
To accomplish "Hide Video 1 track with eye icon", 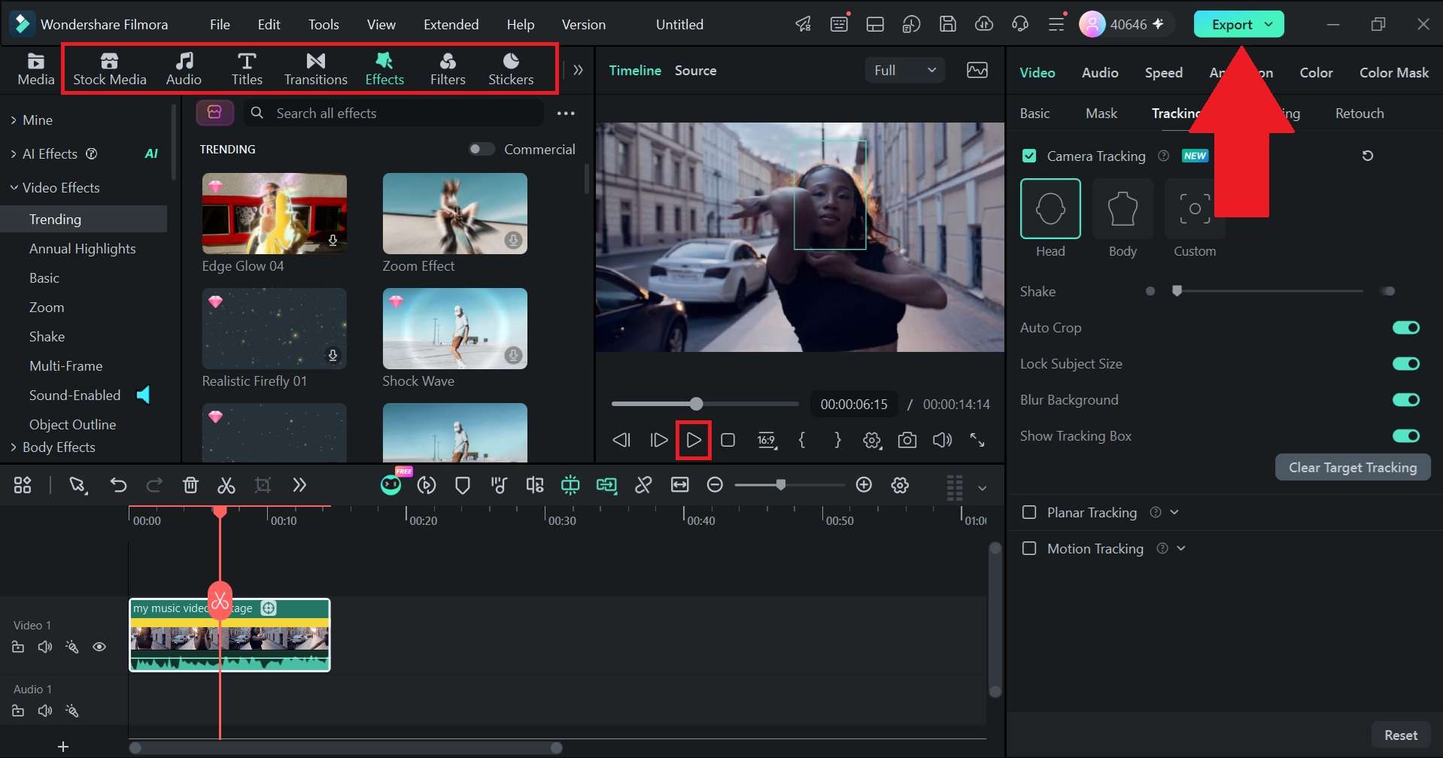I will tap(99, 647).
